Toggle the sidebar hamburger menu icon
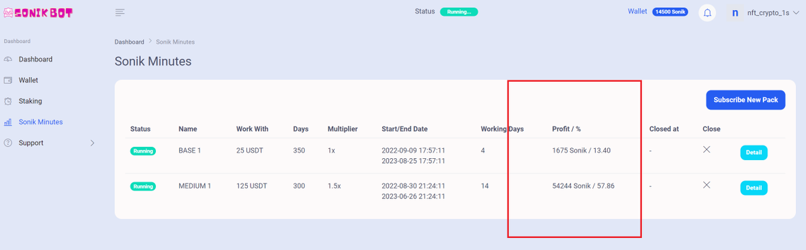Image resolution: width=806 pixels, height=250 pixels. tap(120, 13)
